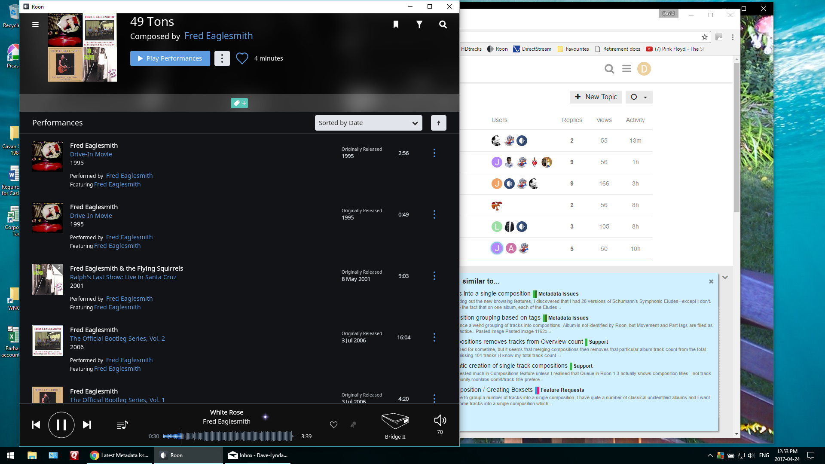This screenshot has width=825, height=464.
Task: Open the Pink Floyd YouTube bookmark
Action: point(675,49)
